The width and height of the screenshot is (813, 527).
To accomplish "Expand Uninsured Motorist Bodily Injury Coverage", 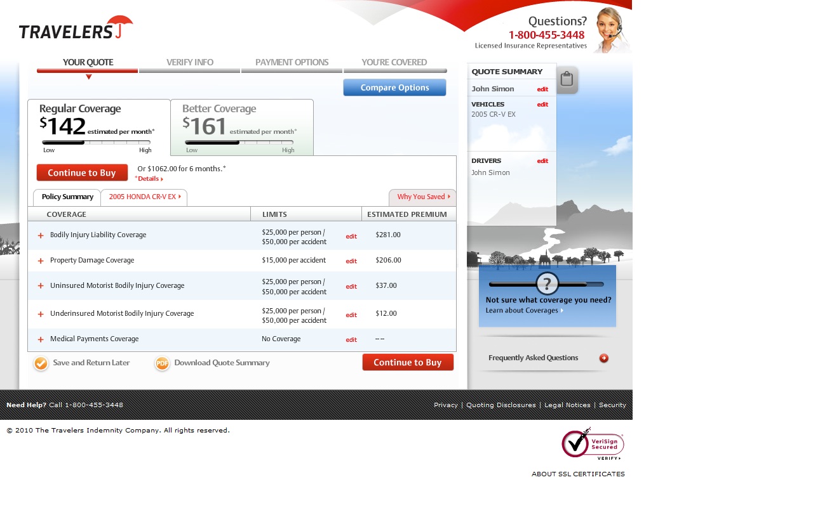I will [41, 286].
